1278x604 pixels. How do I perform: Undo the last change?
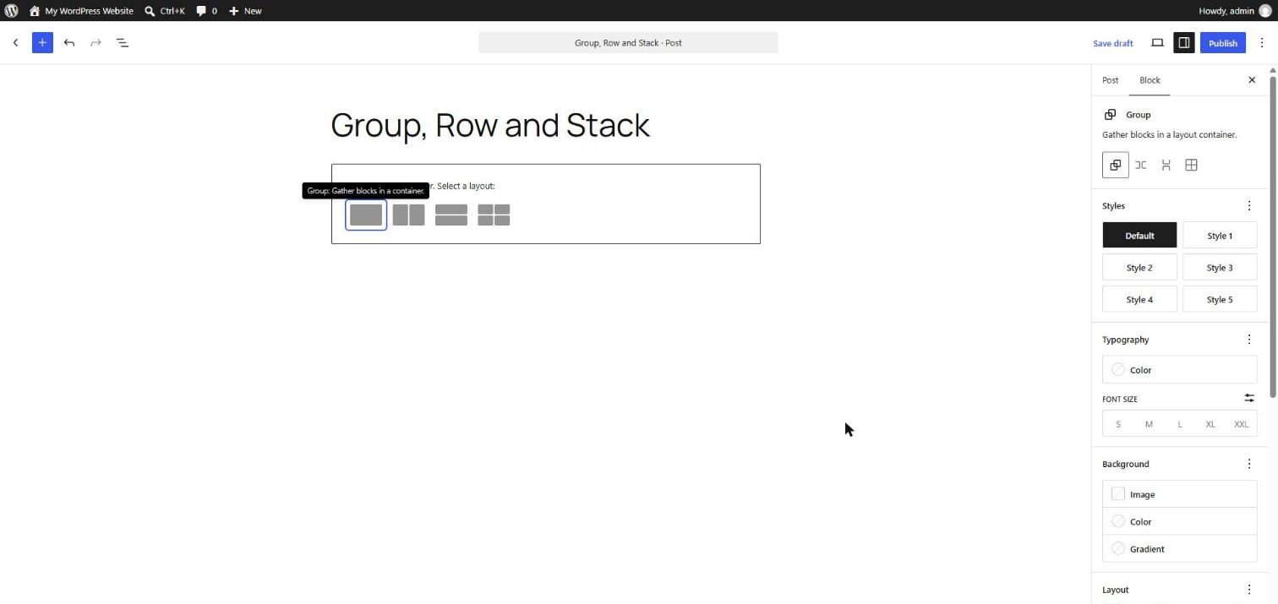69,43
